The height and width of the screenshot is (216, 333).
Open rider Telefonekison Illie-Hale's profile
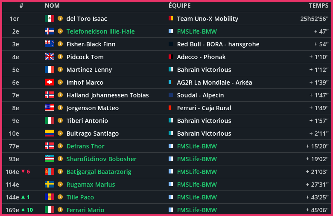click(101, 31)
